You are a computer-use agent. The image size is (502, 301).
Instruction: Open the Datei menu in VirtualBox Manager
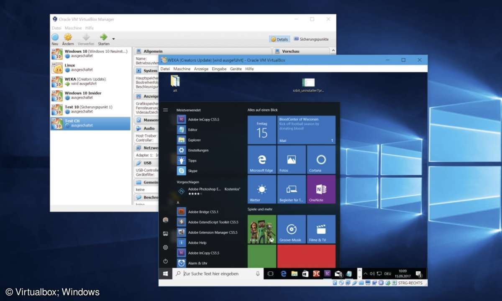tap(56, 28)
